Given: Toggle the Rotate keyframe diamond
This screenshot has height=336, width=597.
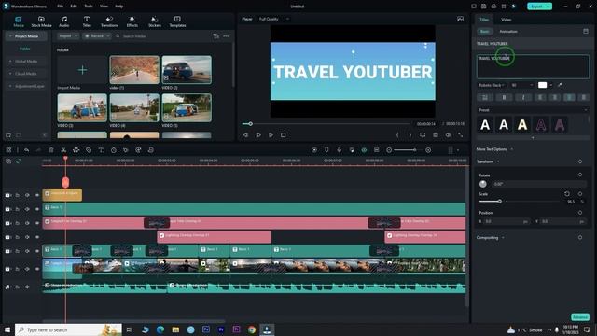Looking at the screenshot, I should pyautogui.click(x=580, y=175).
